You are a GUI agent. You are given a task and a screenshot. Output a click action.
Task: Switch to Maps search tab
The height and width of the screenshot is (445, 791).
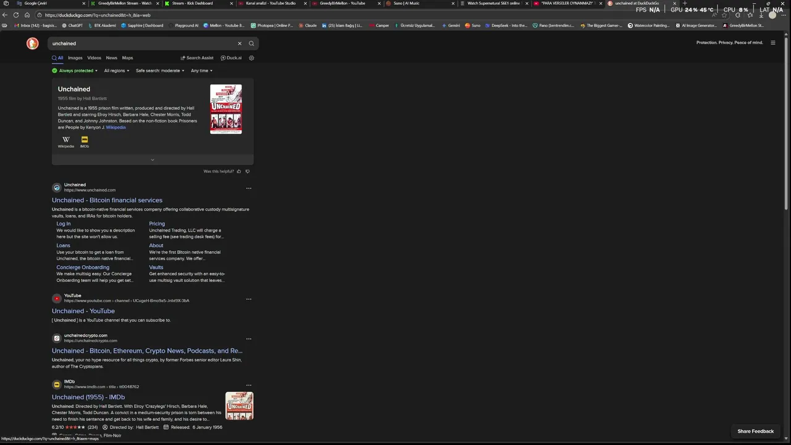[x=127, y=58]
